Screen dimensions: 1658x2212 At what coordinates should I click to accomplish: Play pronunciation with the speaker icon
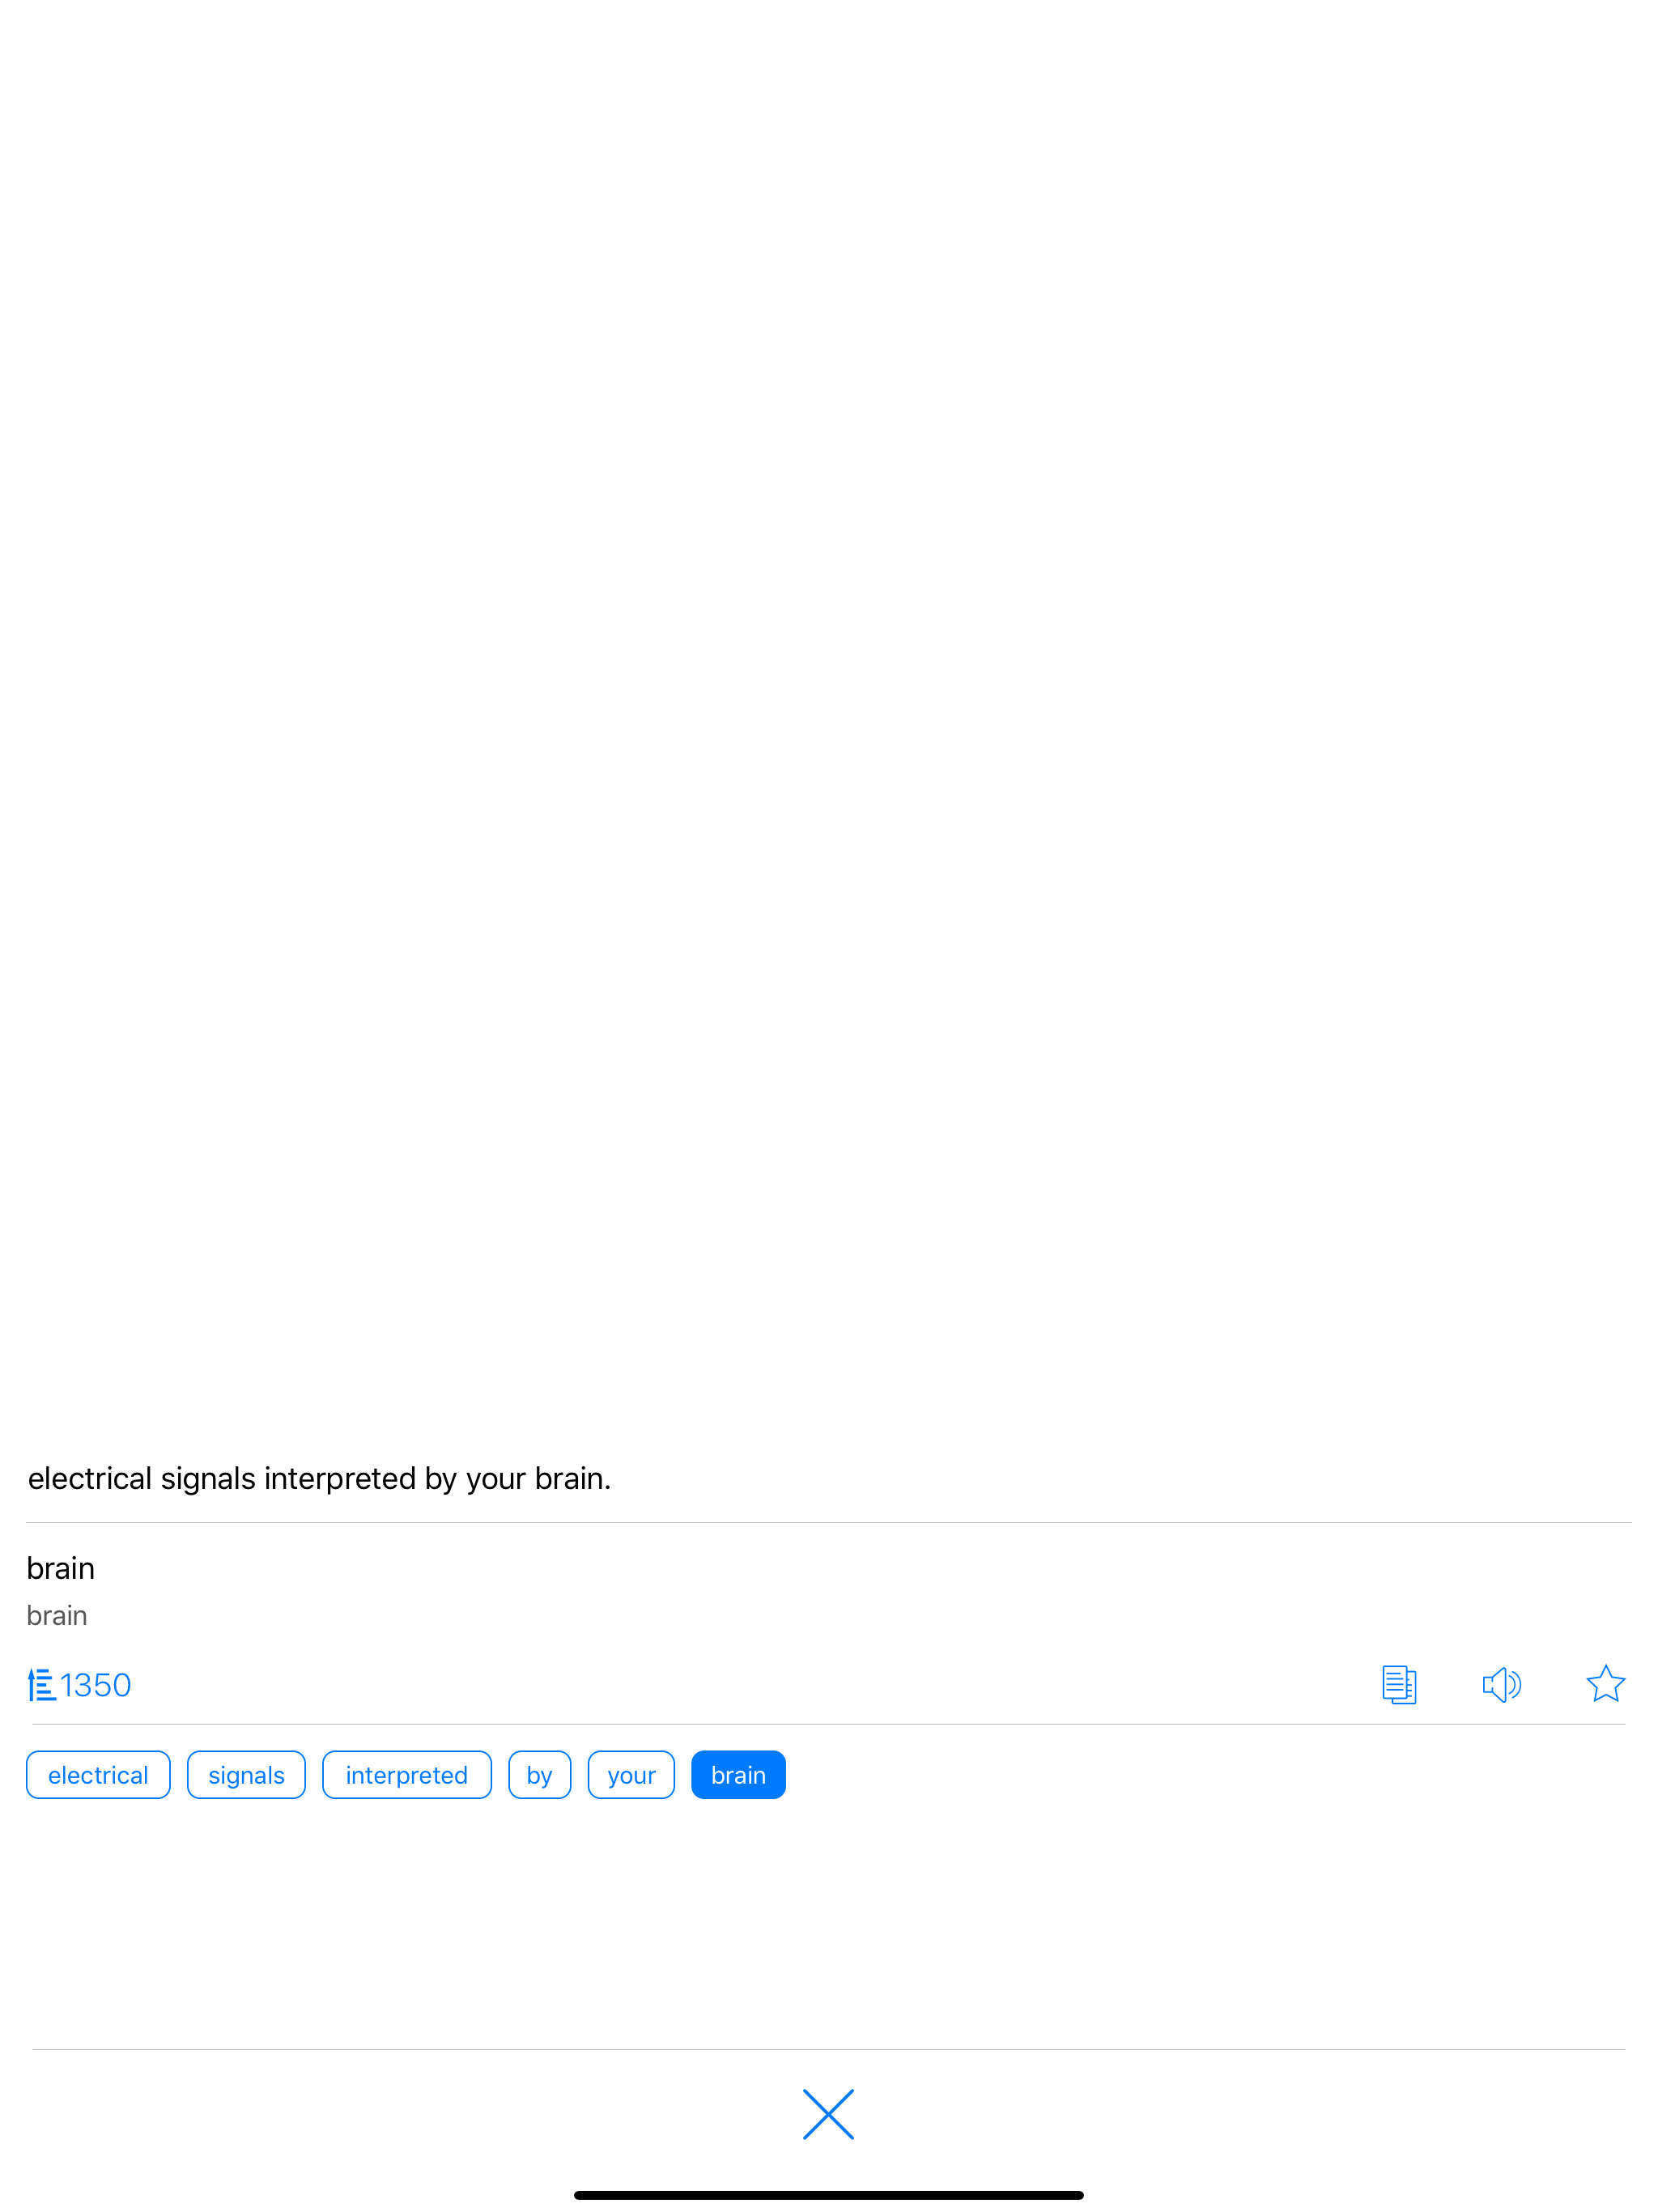point(1501,1685)
